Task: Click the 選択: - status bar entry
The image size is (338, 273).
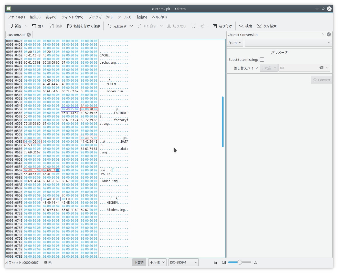Action: pyautogui.click(x=49, y=262)
